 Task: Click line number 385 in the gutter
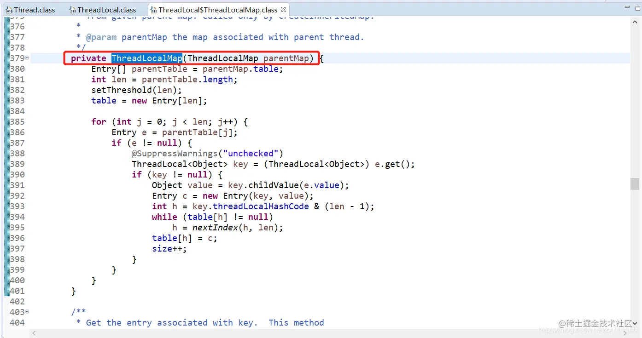point(18,122)
